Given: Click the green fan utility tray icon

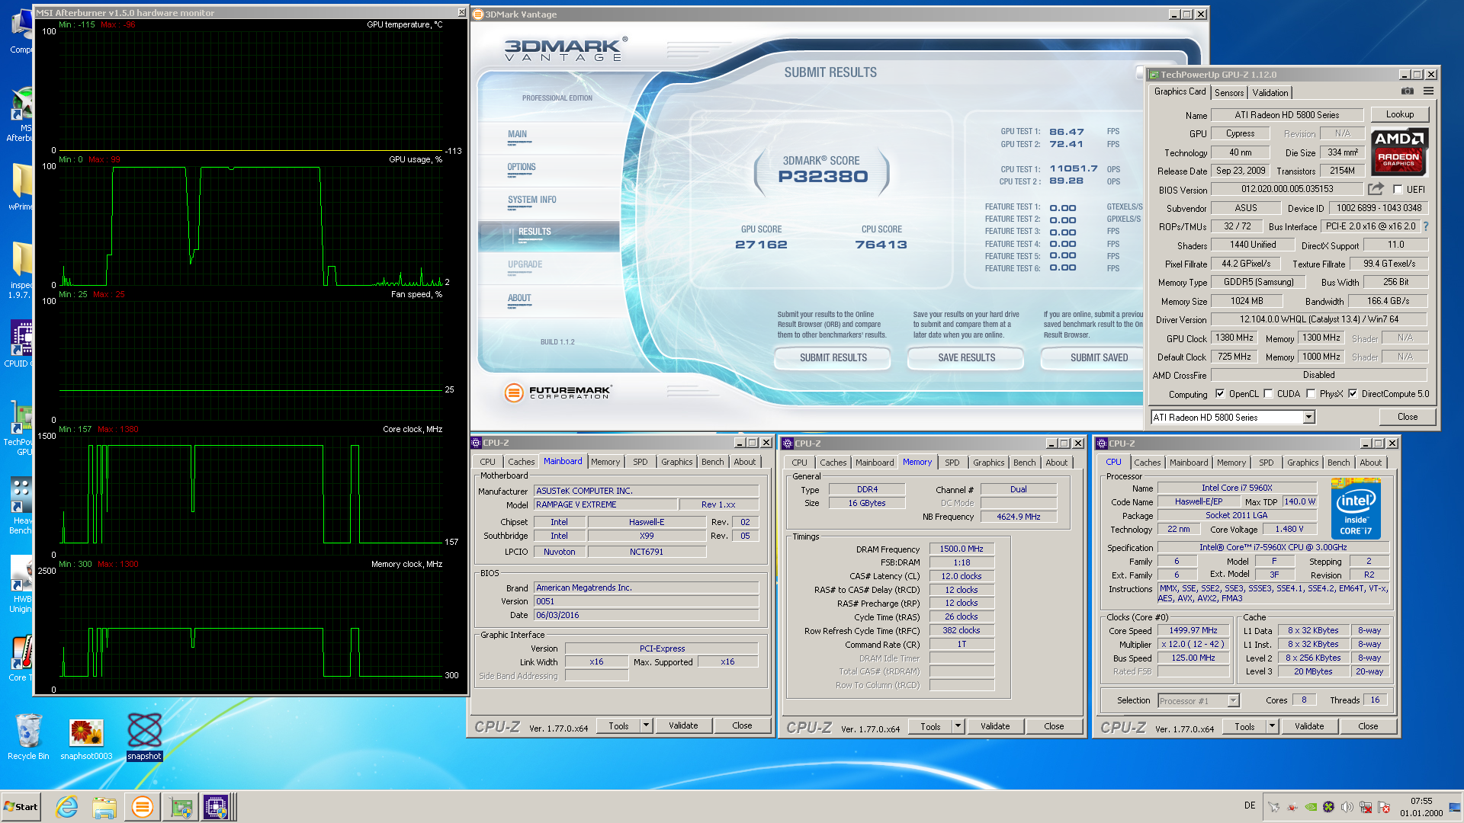Looking at the screenshot, I should tap(1329, 807).
